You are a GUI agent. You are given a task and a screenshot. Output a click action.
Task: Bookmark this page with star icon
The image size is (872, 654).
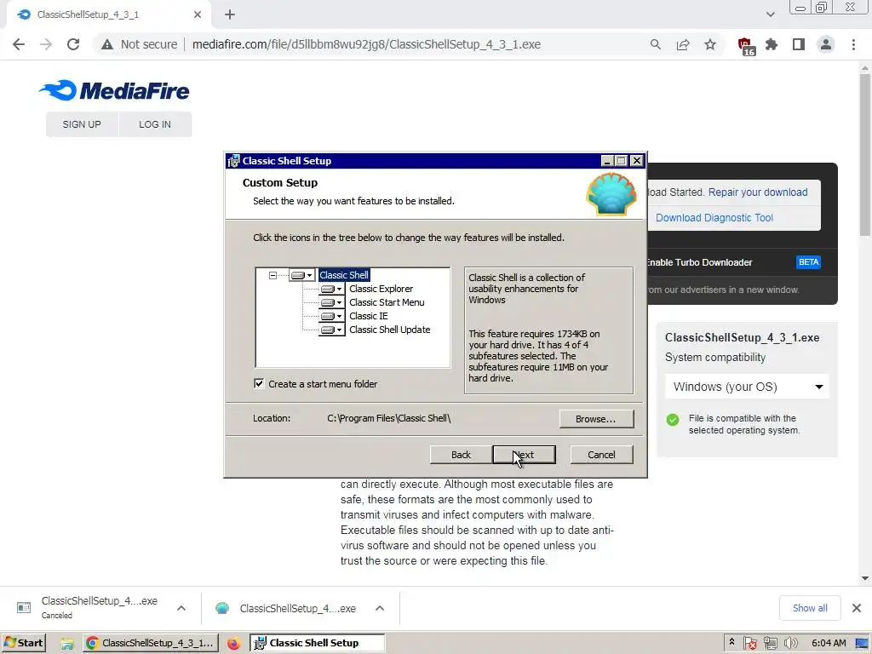tap(710, 44)
